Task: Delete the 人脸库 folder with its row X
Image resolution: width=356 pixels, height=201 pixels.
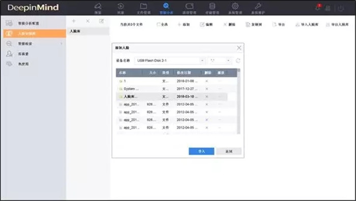Action: point(206,97)
